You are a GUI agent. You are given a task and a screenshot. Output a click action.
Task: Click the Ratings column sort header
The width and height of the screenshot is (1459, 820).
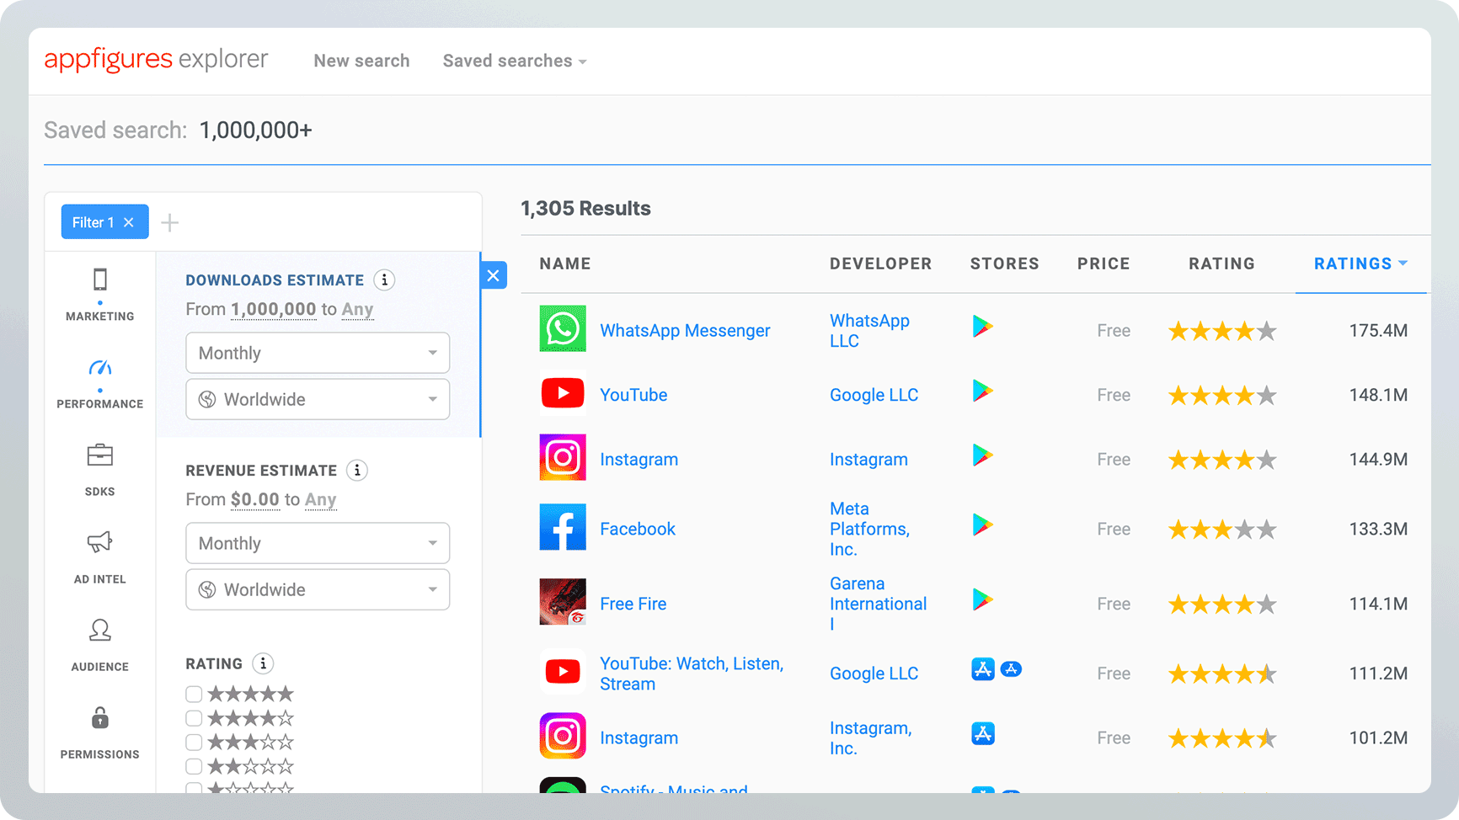click(1353, 263)
